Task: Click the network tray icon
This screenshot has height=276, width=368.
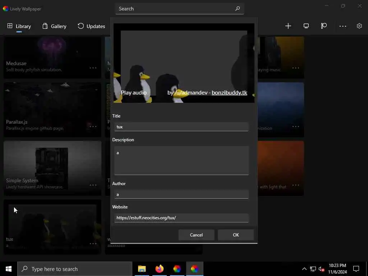Action: pyautogui.click(x=313, y=269)
